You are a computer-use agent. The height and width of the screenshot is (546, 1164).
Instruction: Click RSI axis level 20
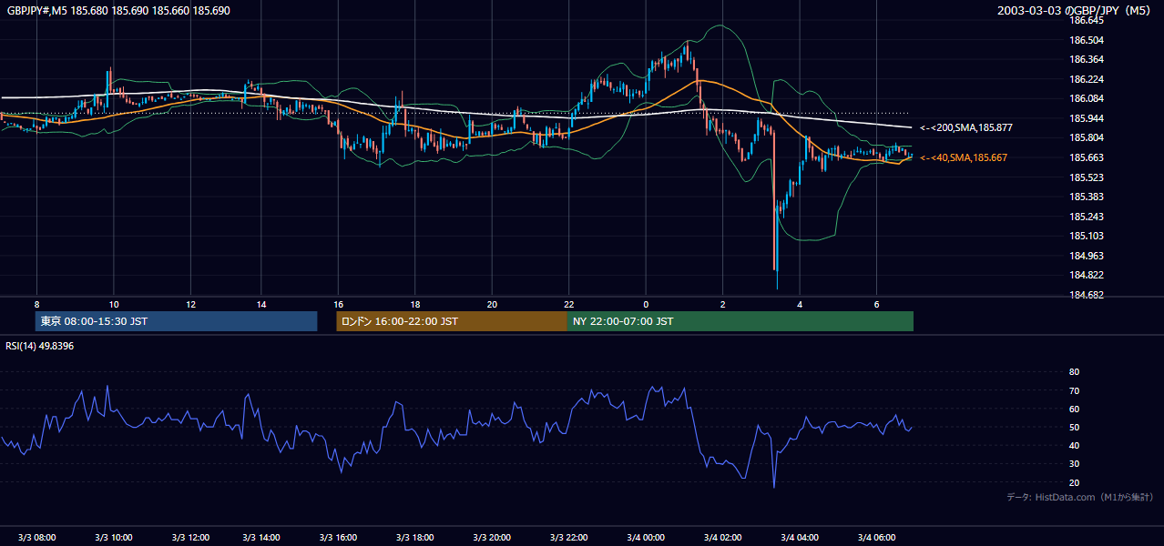point(1074,482)
